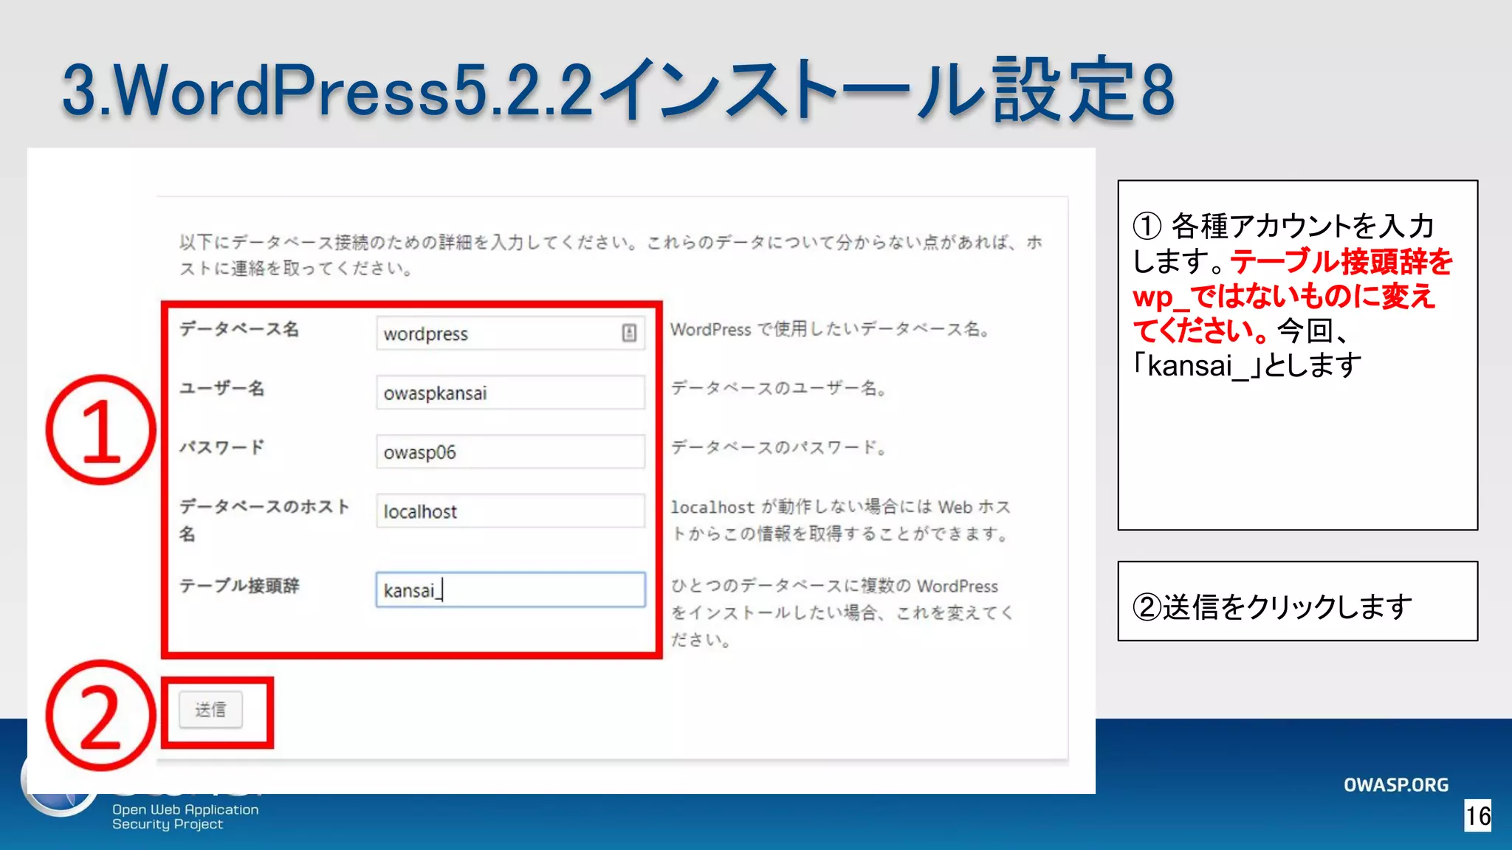Viewport: 1512px width, 850px height.
Task: Click the ユーザー名 label
Action: click(222, 388)
